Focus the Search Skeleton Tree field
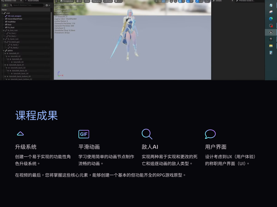Image resolution: width=277 pixels, height=207 pixels. tap(27, 5)
